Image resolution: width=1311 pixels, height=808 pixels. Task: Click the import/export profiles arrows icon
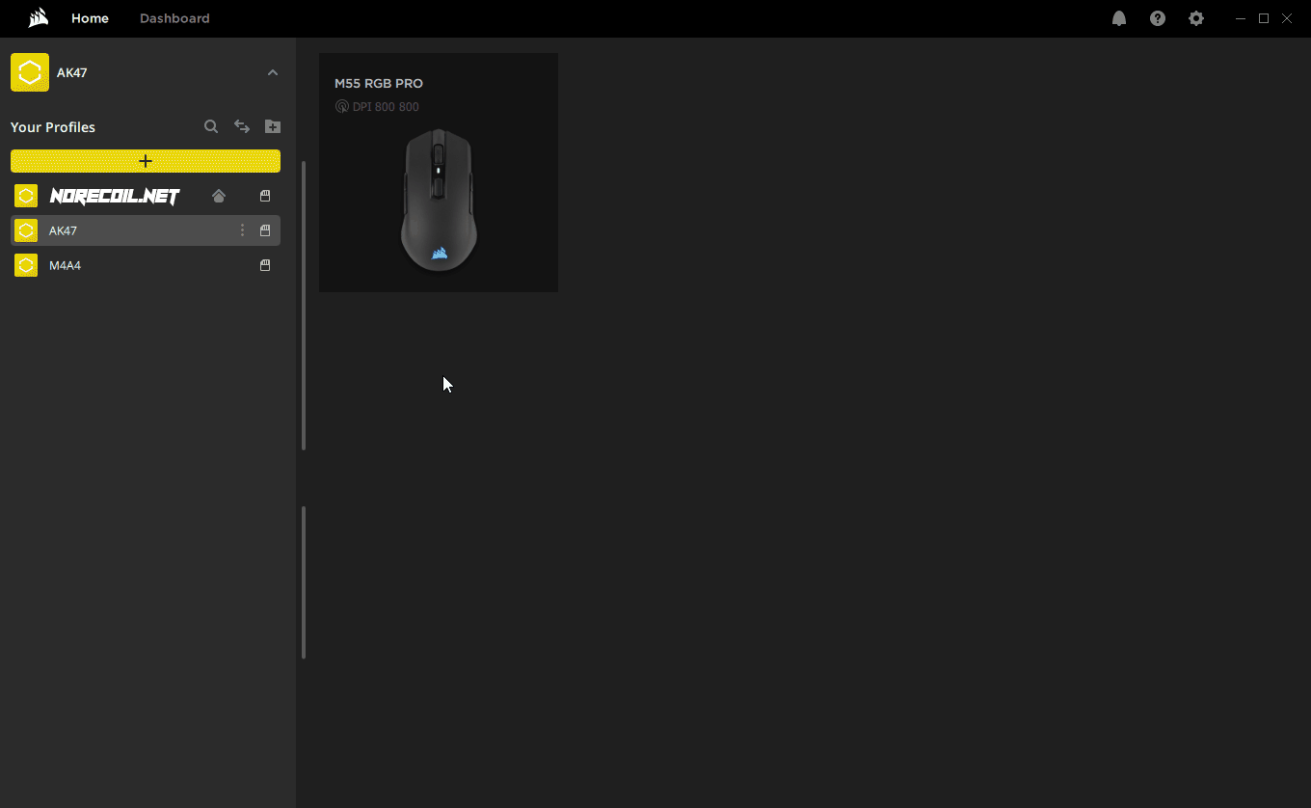pos(242,126)
